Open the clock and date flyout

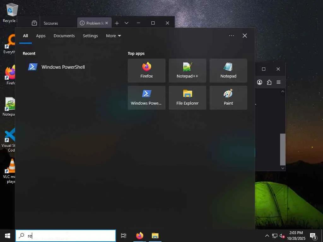tap(296, 236)
